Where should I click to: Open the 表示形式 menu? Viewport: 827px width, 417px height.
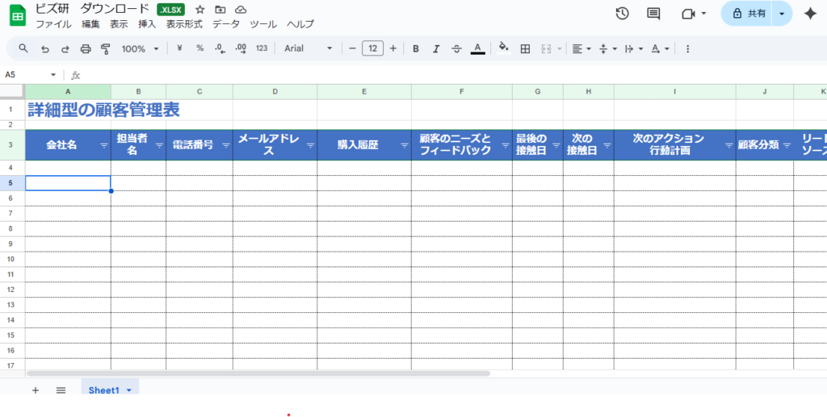pyautogui.click(x=185, y=24)
